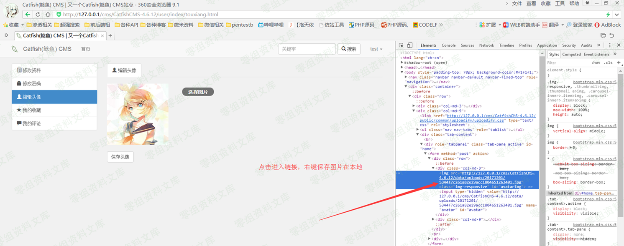
Task: Activate the DevTools inspect element picker
Action: 401,45
